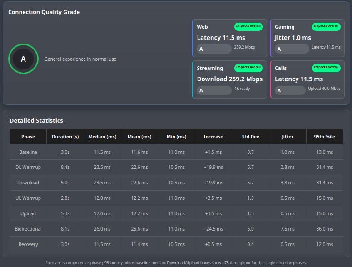Click the 259.2 Mbps label in Web card
The image size is (352, 267).
point(244,47)
